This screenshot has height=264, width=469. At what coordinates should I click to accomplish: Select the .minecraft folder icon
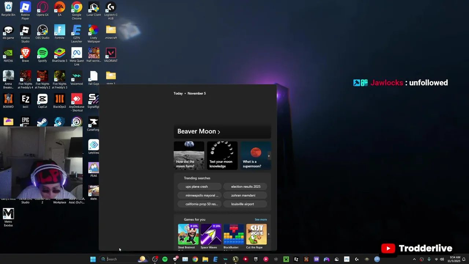[x=111, y=32]
